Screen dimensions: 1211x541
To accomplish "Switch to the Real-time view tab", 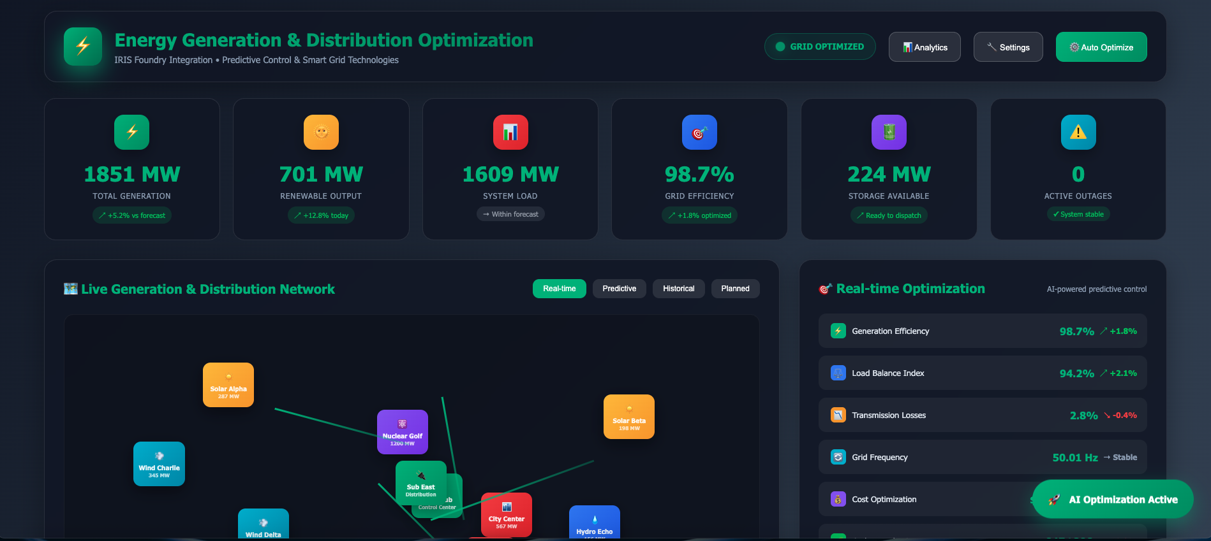I will [x=559, y=289].
